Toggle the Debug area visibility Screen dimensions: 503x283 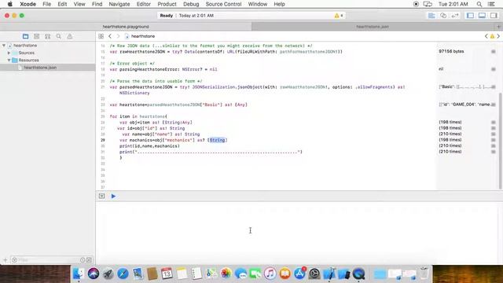[x=482, y=16]
